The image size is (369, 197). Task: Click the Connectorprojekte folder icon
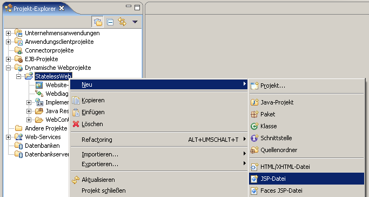(18, 50)
